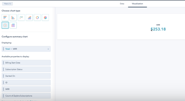Pick the table grid chart type
185x101 pixels.
click(x=13, y=25)
